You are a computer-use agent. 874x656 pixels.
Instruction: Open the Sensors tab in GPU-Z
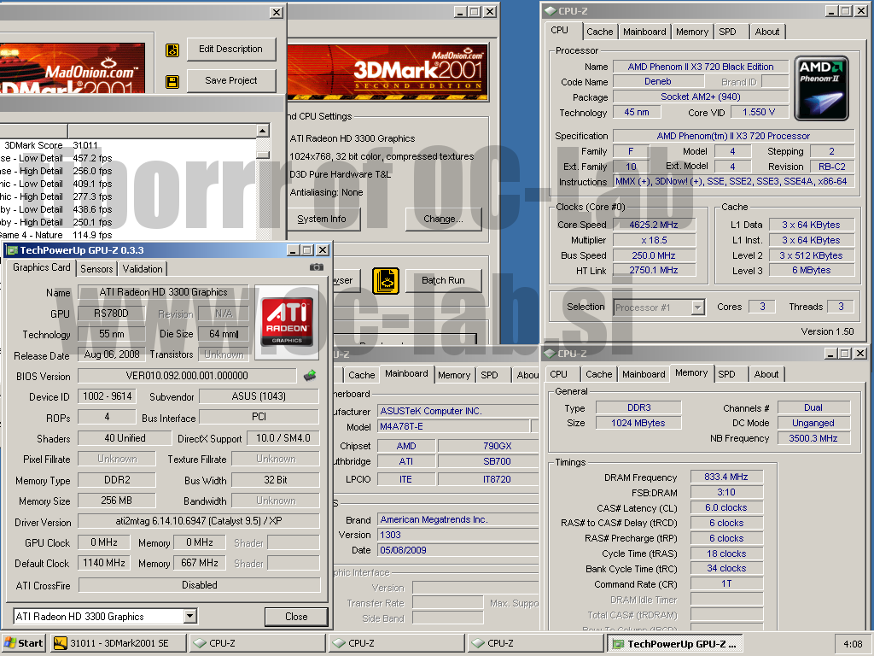pos(96,269)
